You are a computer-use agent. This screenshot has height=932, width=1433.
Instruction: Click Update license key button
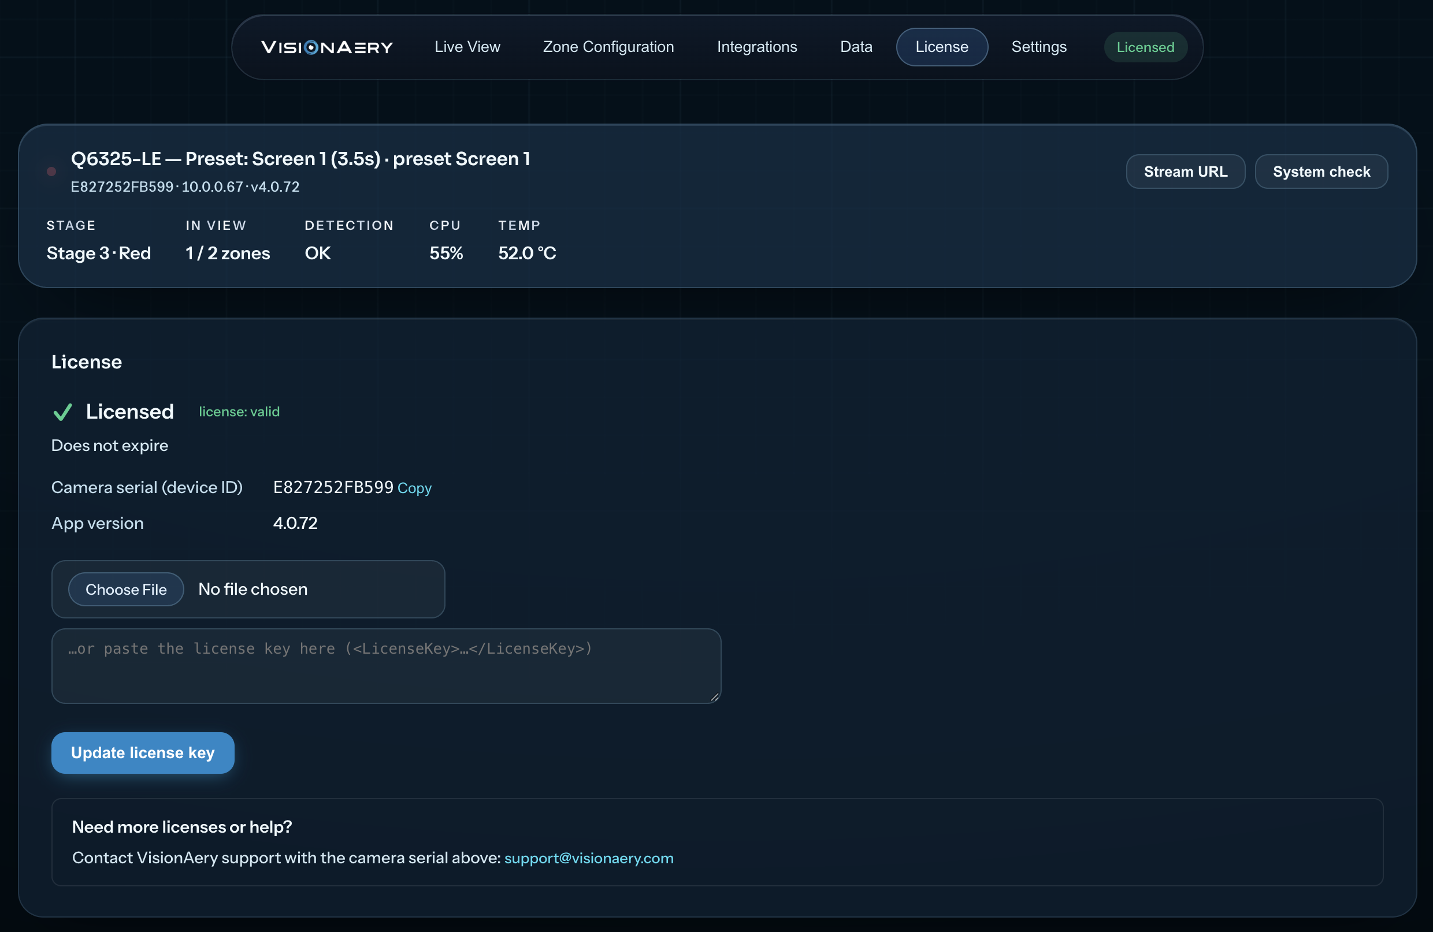[x=143, y=752]
